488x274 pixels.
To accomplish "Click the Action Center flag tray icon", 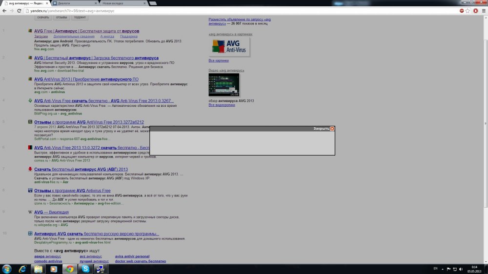I will click(x=448, y=269).
